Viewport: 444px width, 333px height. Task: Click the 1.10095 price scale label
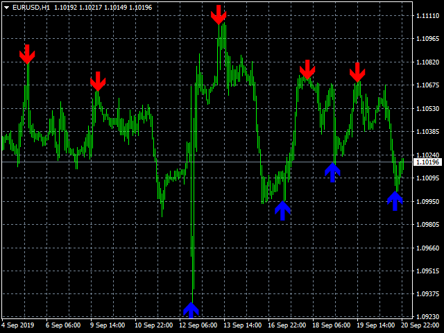[x=427, y=178]
